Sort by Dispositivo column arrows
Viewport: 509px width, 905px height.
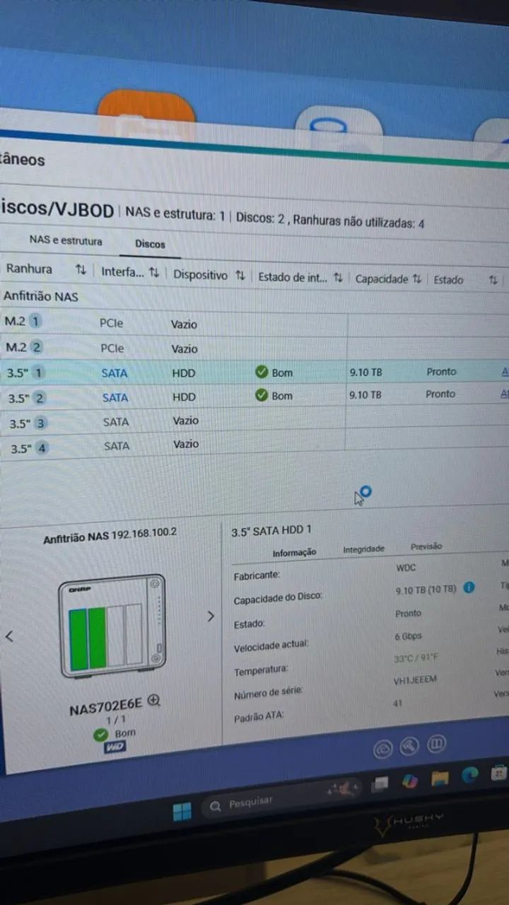coord(240,275)
